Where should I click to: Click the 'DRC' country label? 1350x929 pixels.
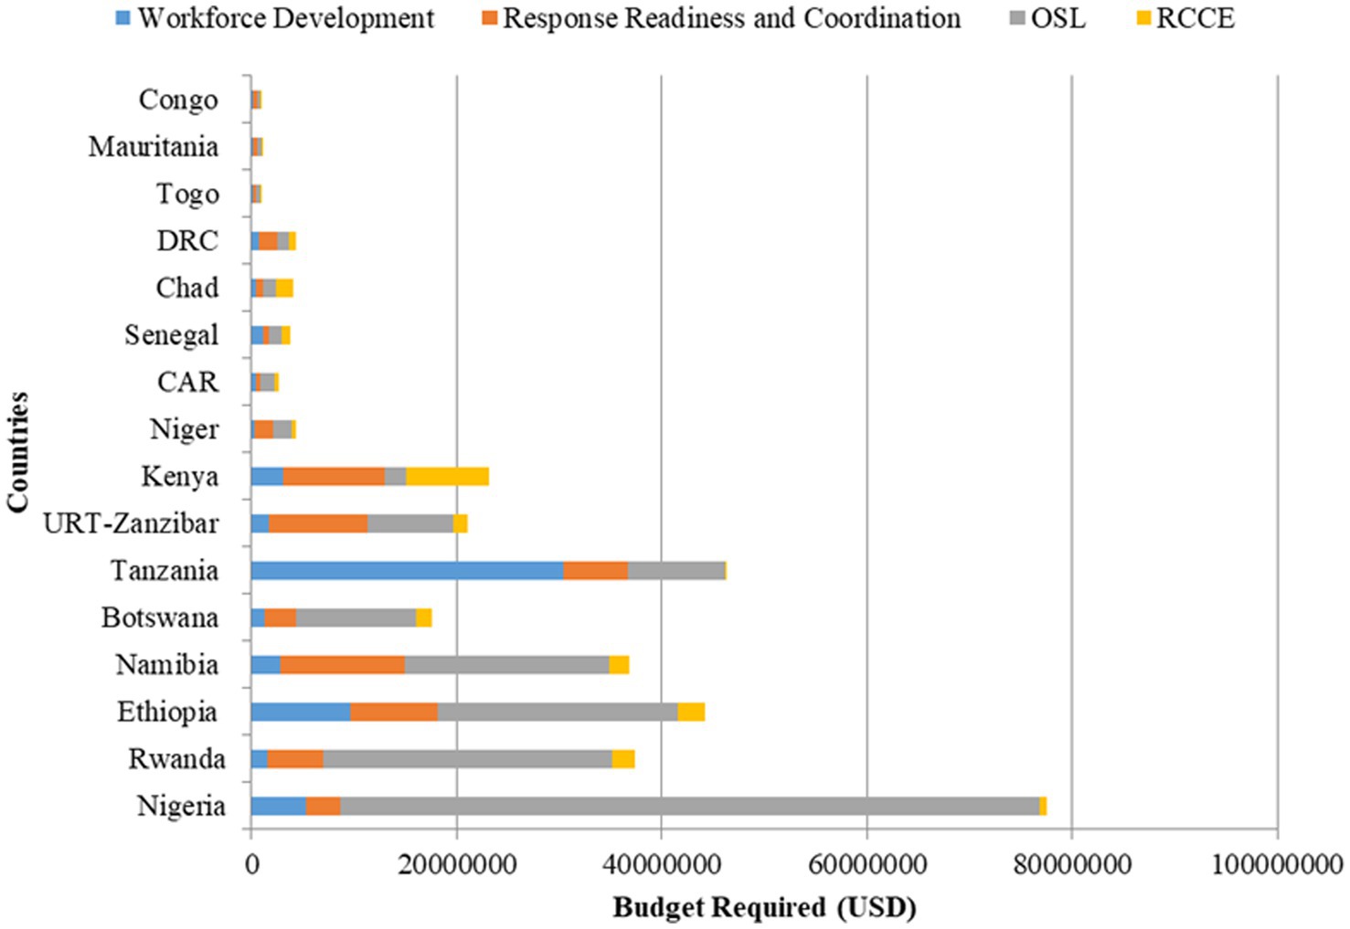click(187, 240)
